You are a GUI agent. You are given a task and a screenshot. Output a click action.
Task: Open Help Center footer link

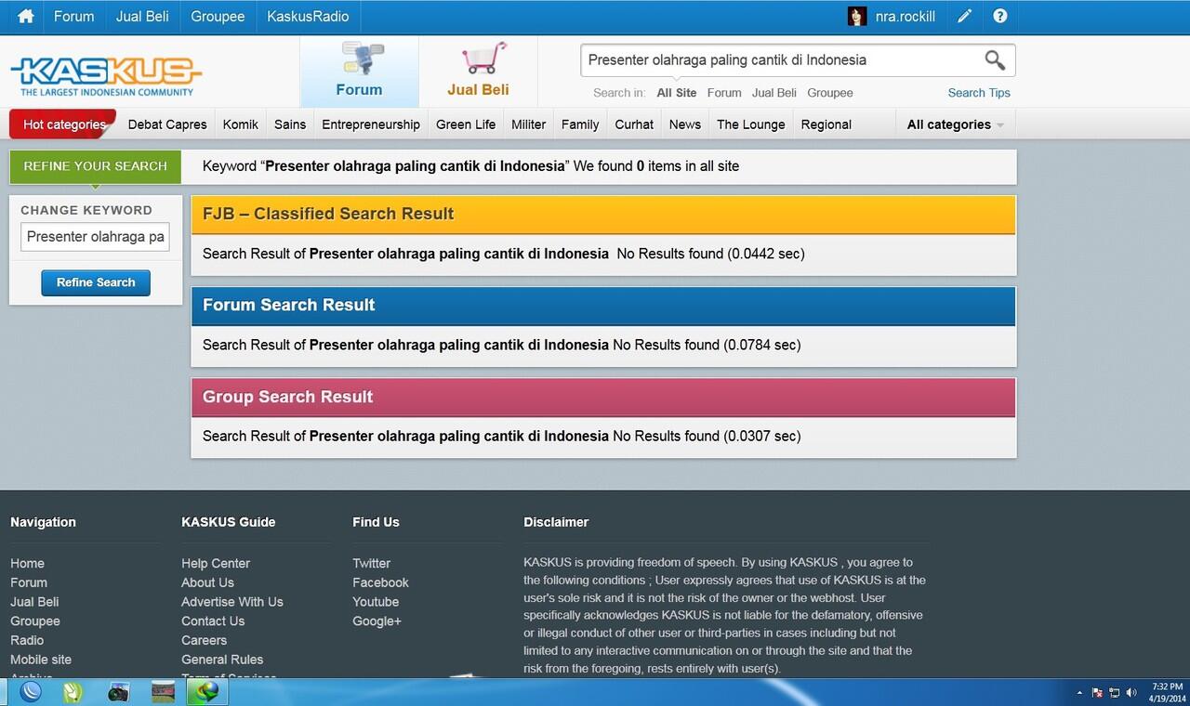216,563
